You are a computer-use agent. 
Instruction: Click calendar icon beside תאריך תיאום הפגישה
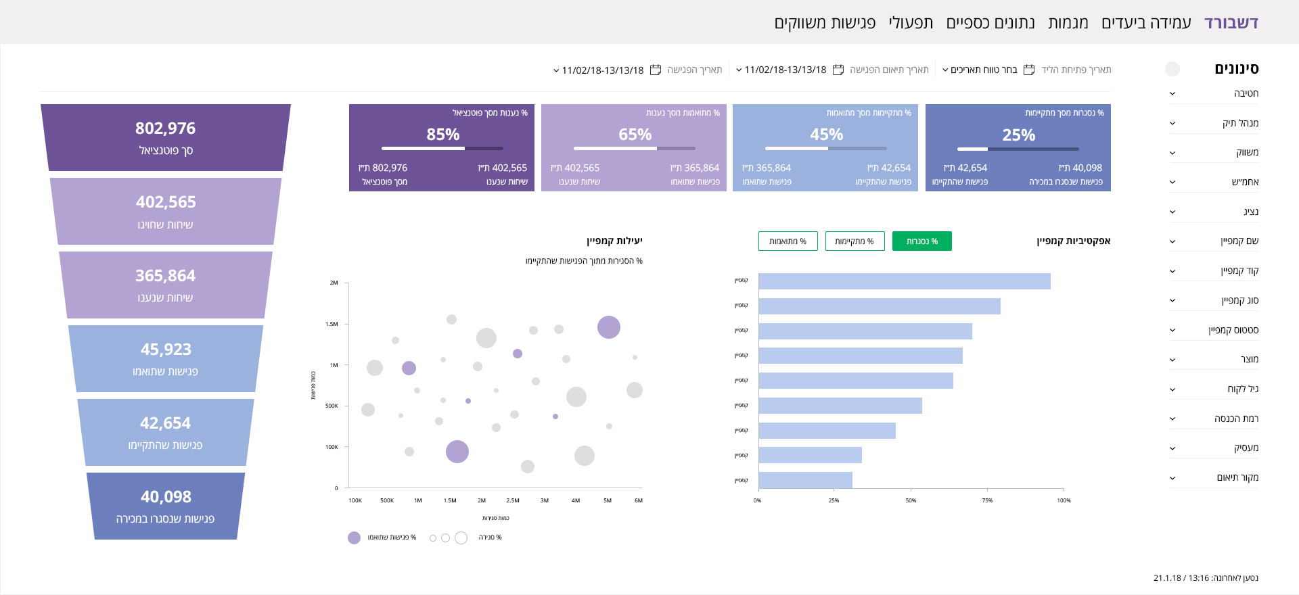(838, 70)
